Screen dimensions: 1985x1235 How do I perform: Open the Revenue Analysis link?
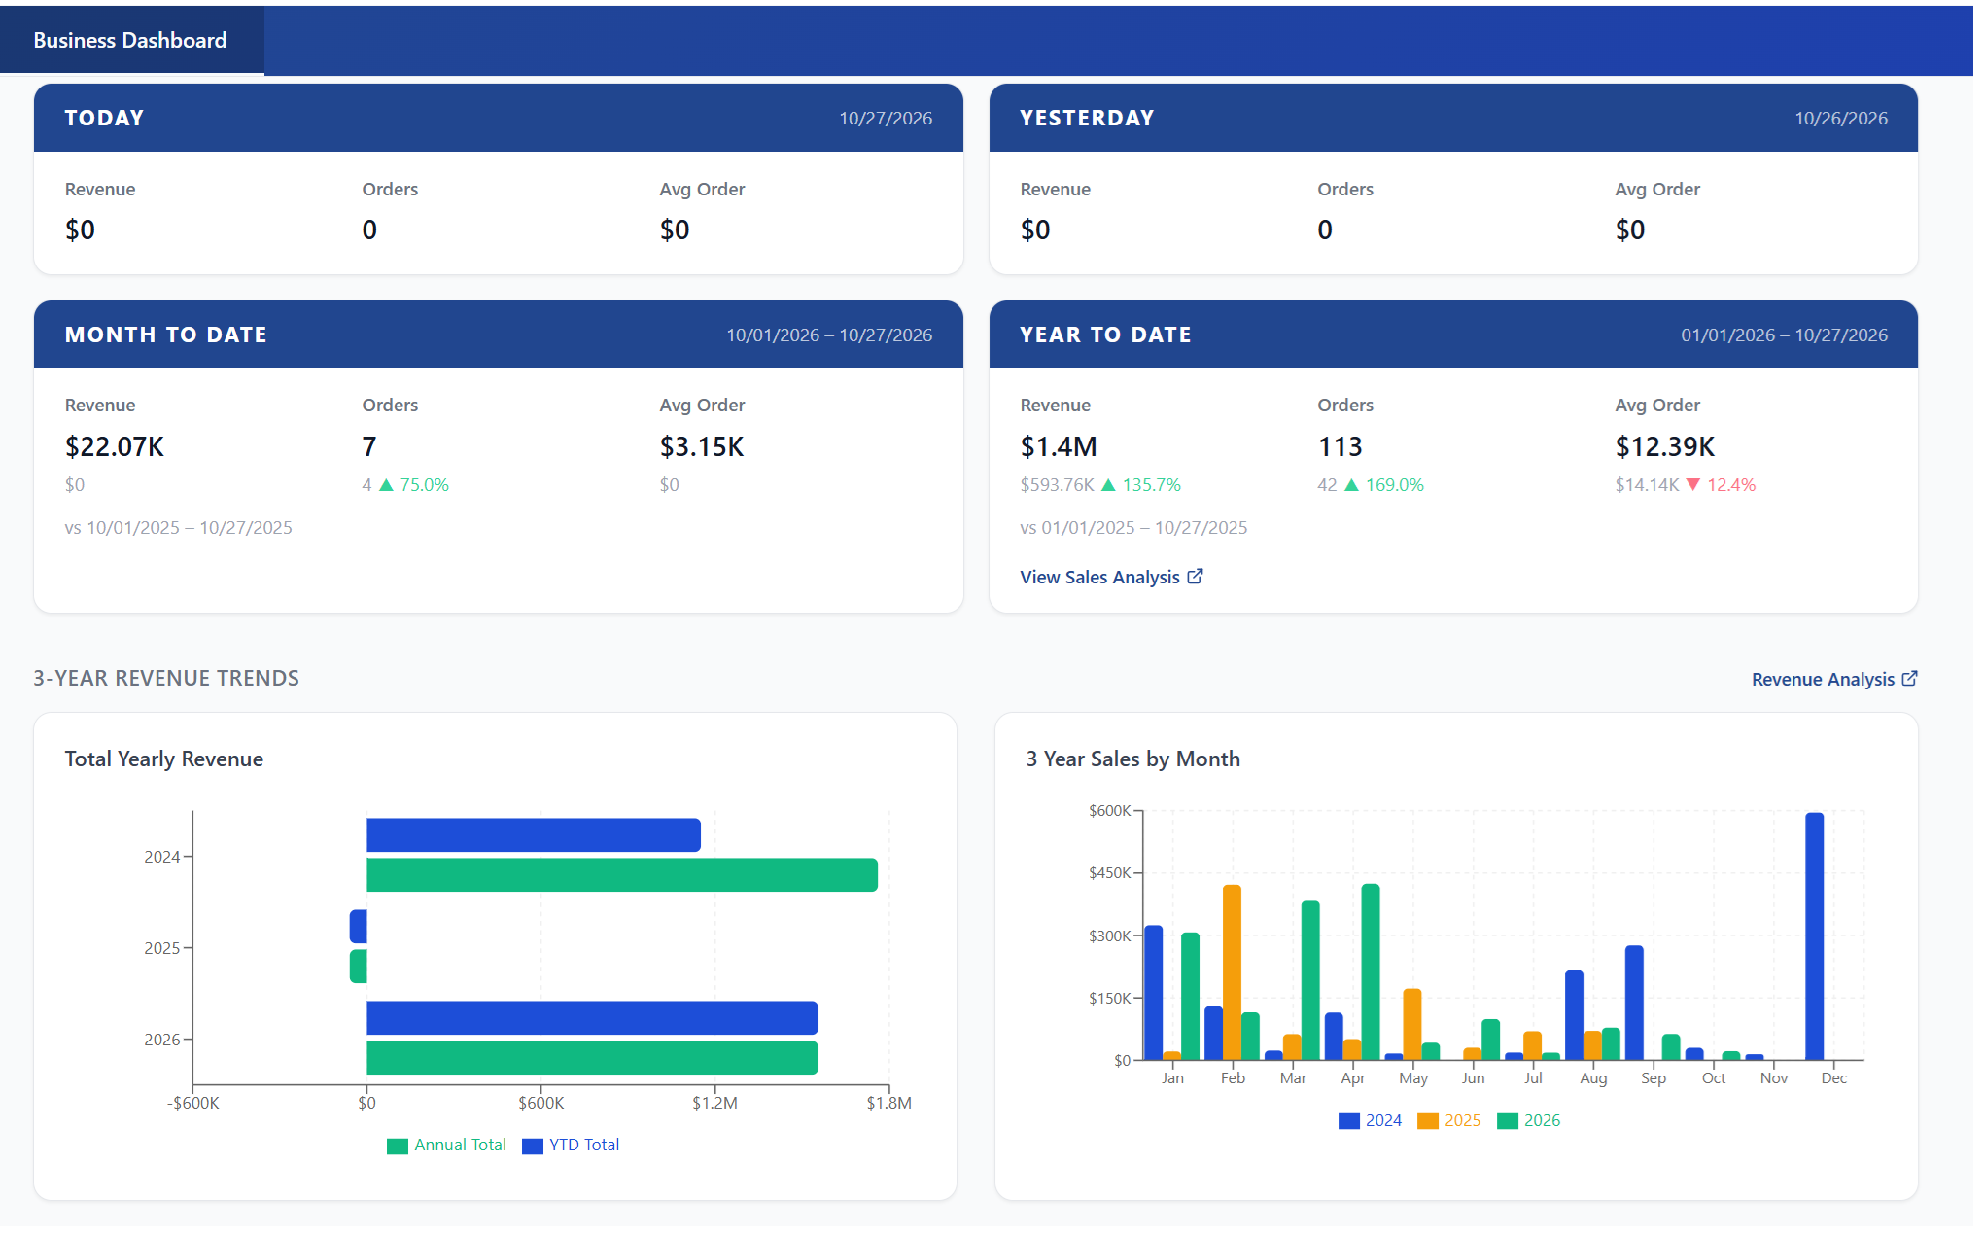tap(1833, 679)
